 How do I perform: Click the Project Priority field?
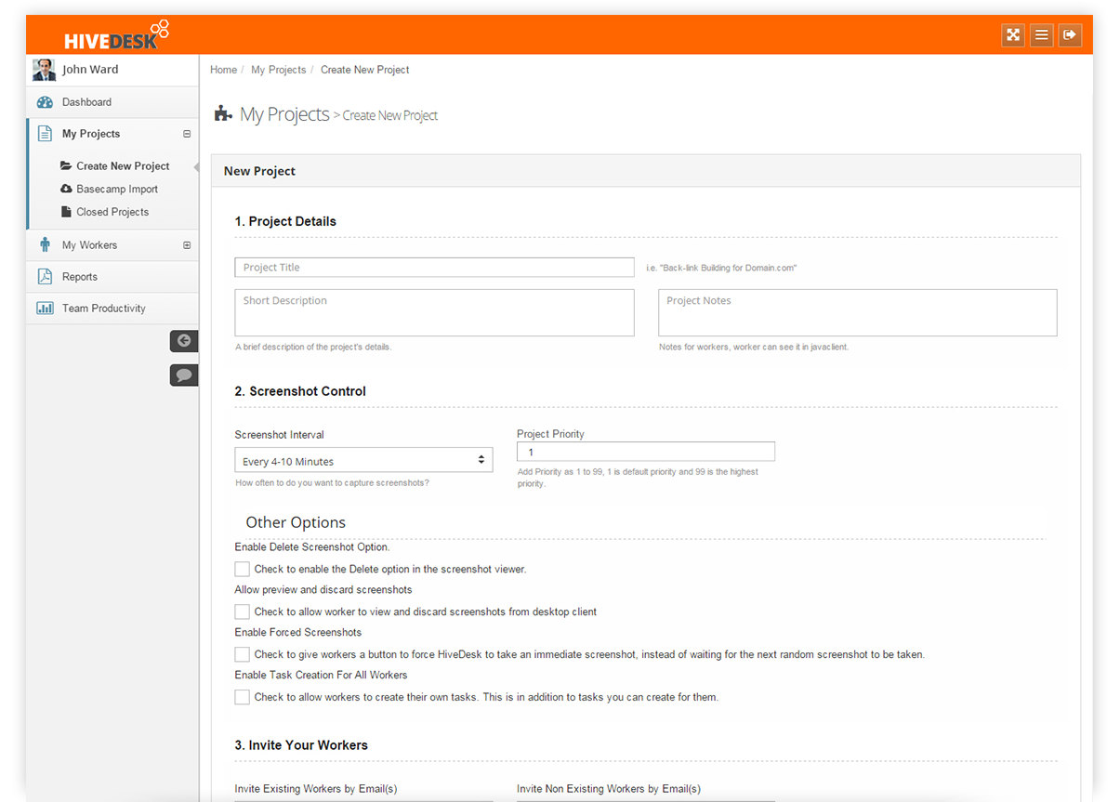(646, 452)
